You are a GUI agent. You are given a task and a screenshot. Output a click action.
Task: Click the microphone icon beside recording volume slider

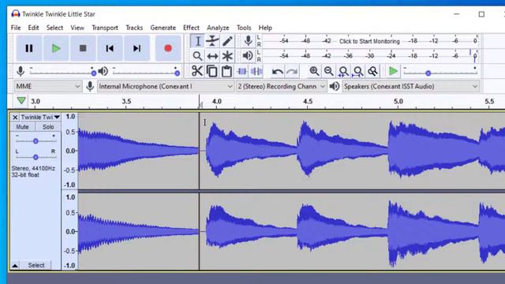pos(21,71)
